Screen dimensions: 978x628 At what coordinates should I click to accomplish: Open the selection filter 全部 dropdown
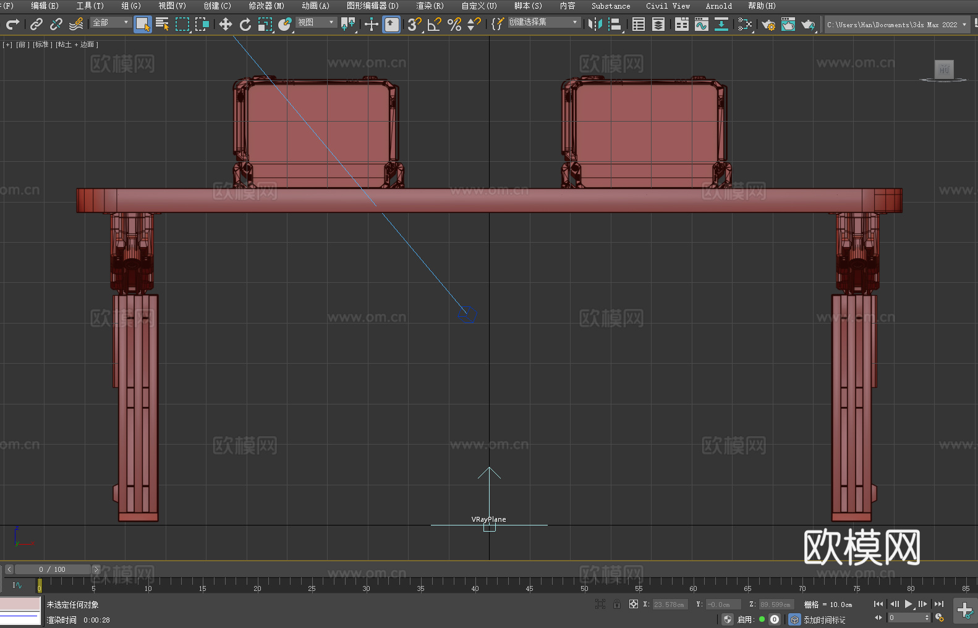pyautogui.click(x=111, y=22)
